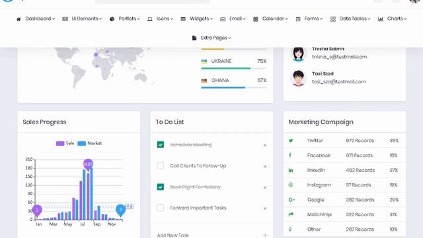Screen dimensions: 423x238
Task: Click Tasi Szzd contact name
Action: 323,73
